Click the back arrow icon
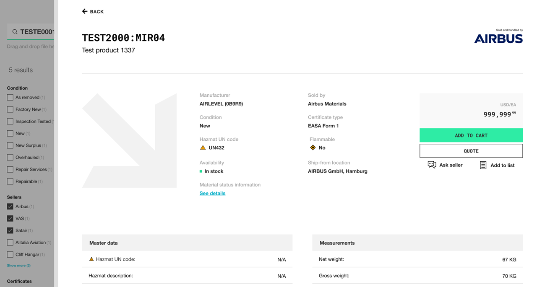Screen dimensions: 537x287 coord(85,11)
